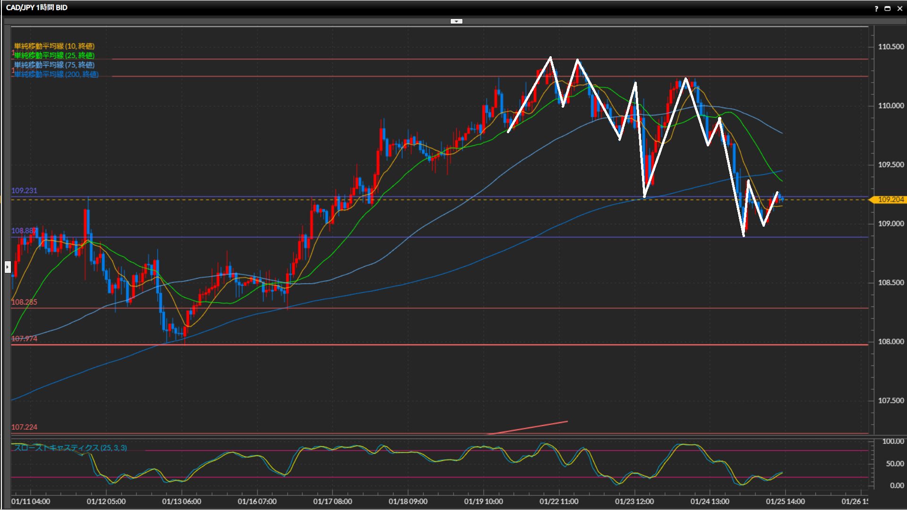Expand the top toolbar dropdown arrow
This screenshot has height=510, width=907.
(456, 21)
